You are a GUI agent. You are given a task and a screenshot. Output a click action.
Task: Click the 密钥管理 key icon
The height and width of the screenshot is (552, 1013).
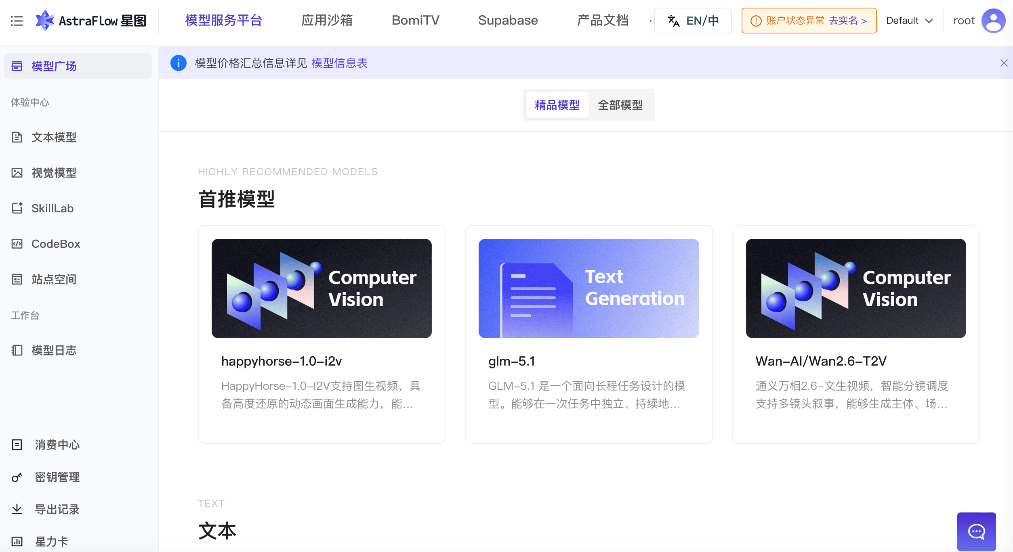tap(17, 477)
